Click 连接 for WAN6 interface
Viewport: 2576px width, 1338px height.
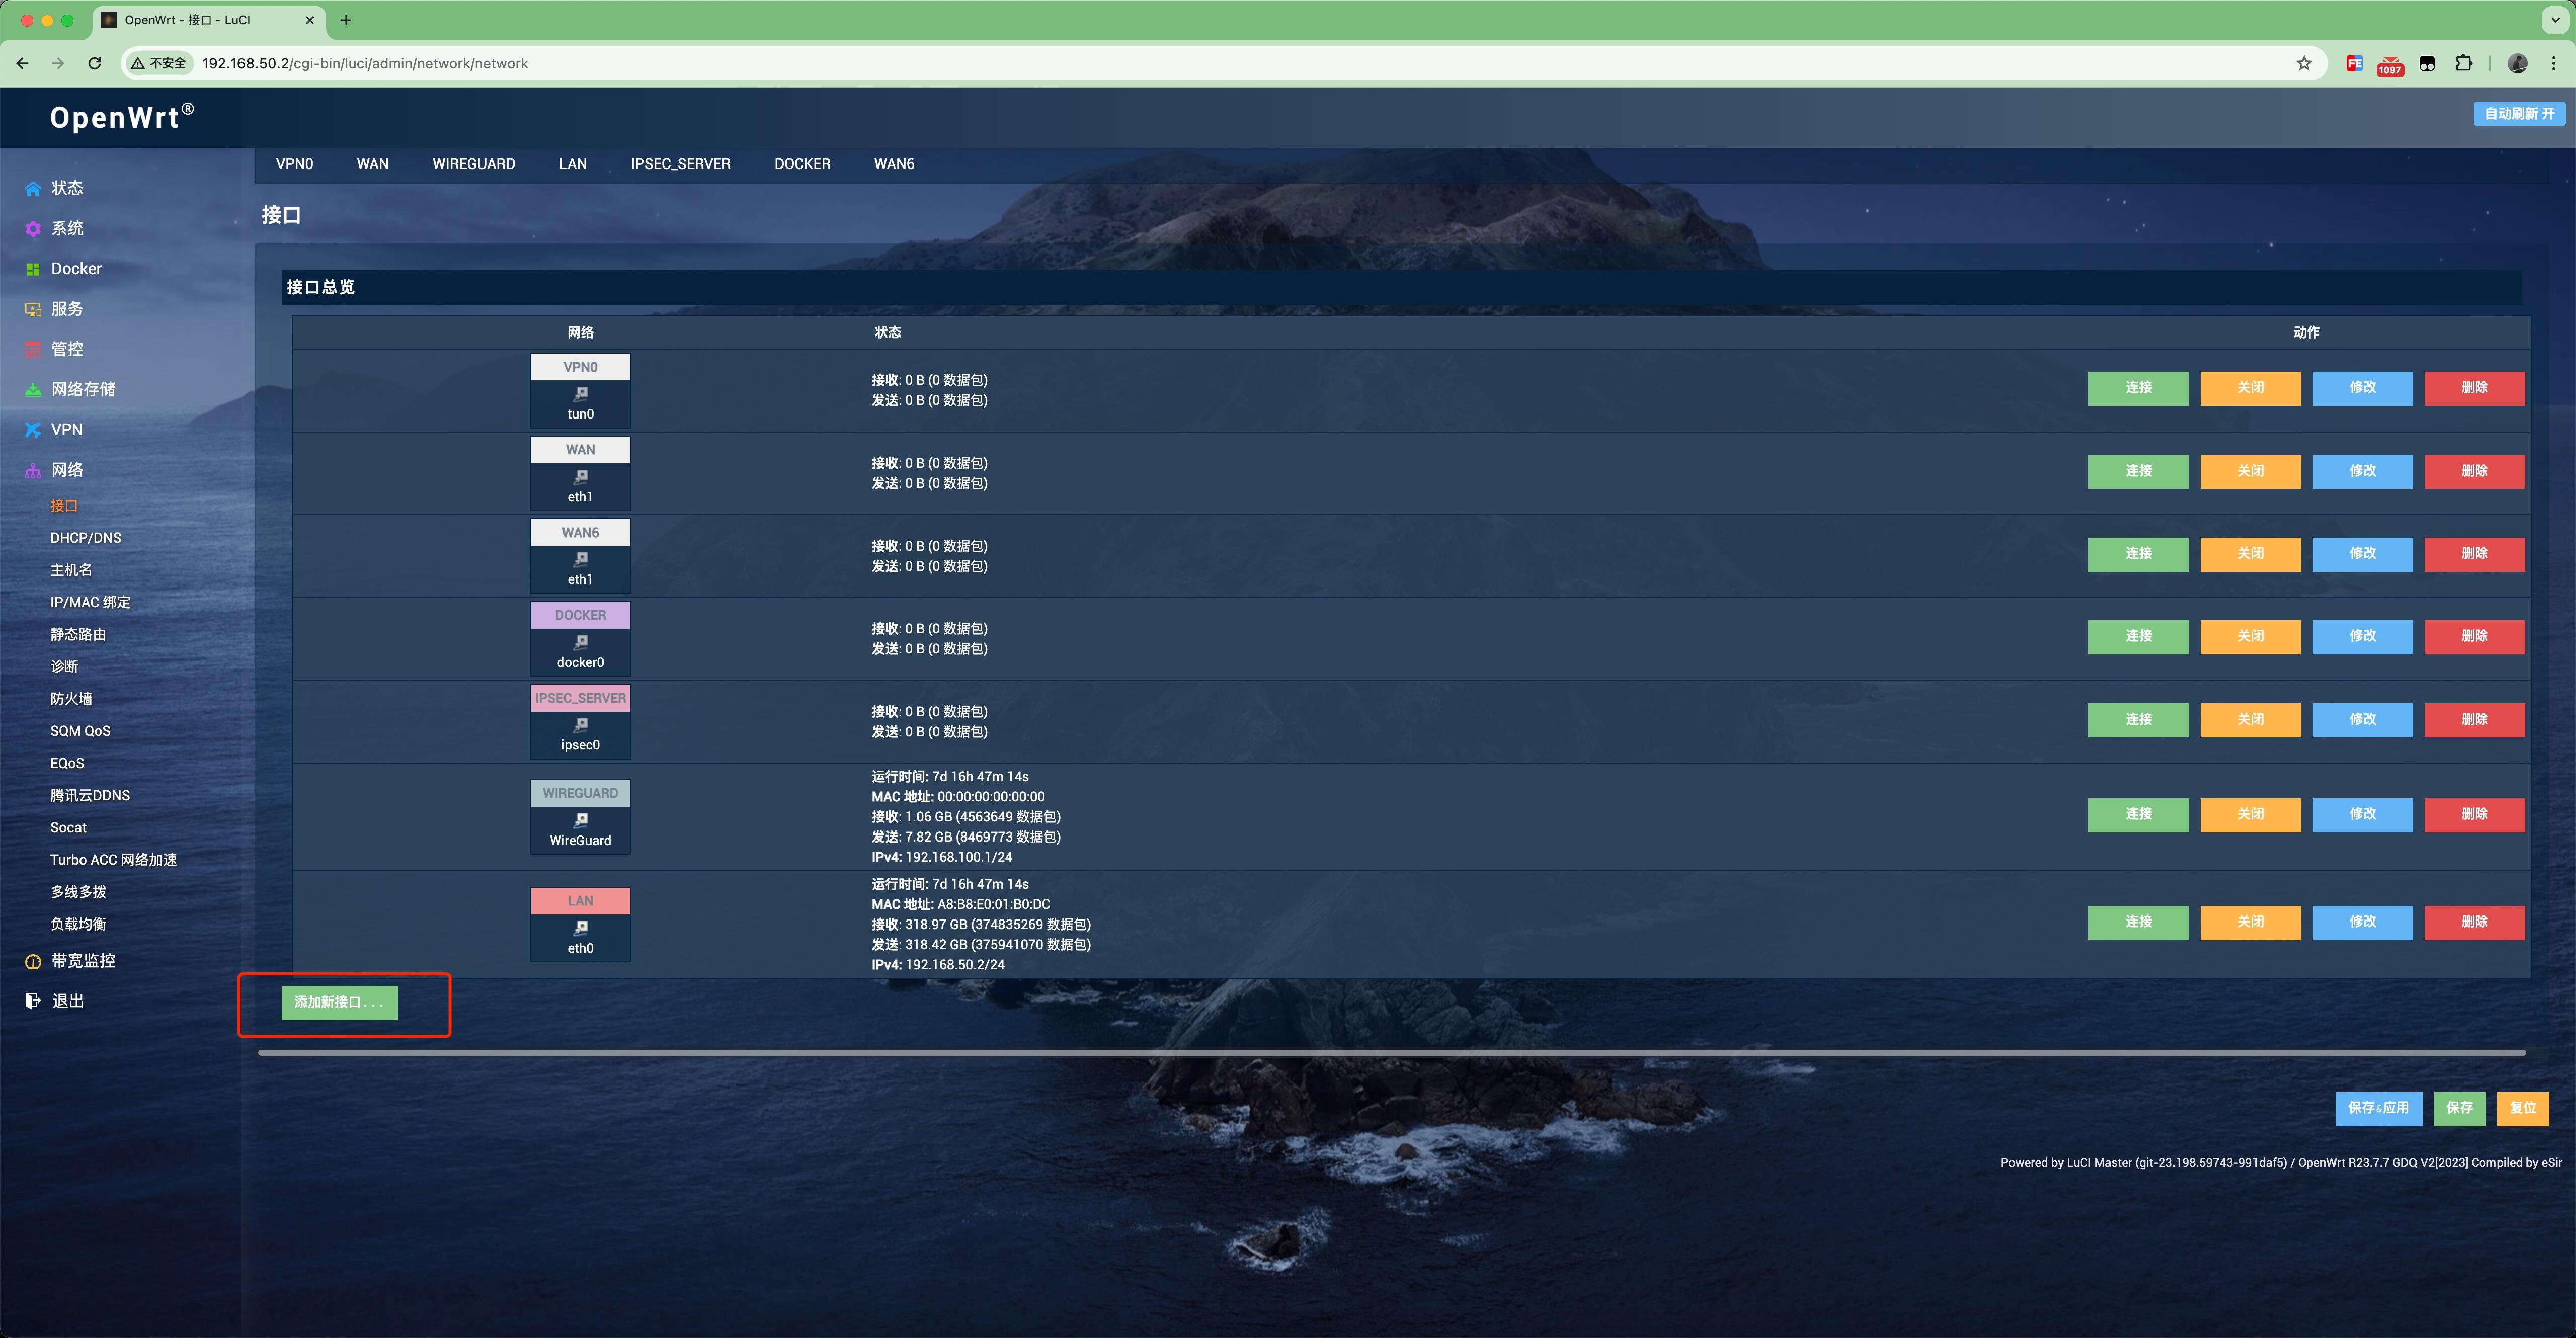[2136, 553]
